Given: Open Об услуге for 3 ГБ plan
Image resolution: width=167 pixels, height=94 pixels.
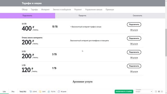Looking at the screenshot, I should (134, 58).
